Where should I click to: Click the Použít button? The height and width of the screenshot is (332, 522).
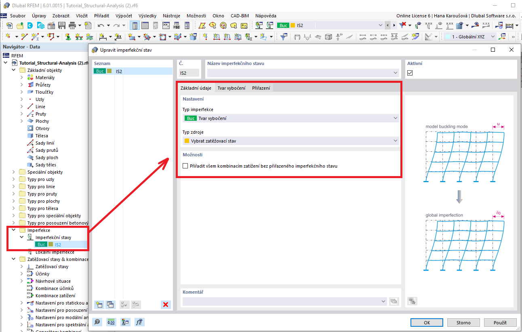500,323
